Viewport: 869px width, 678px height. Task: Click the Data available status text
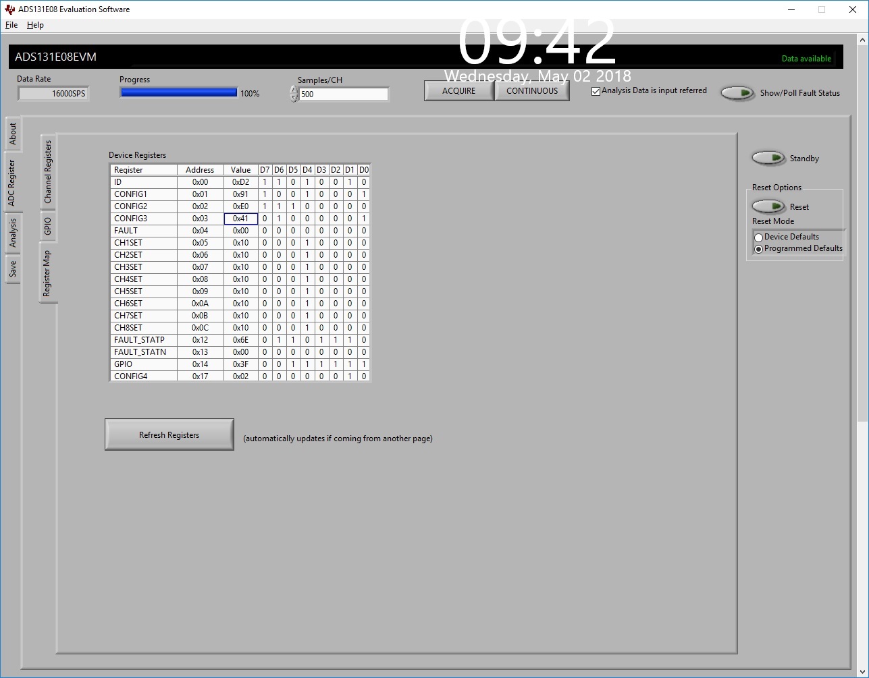[806, 59]
